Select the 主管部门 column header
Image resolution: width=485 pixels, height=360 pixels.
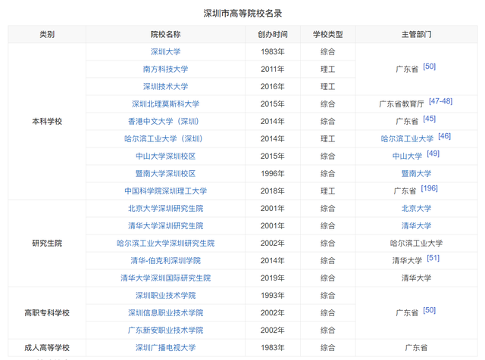pyautogui.click(x=416, y=34)
